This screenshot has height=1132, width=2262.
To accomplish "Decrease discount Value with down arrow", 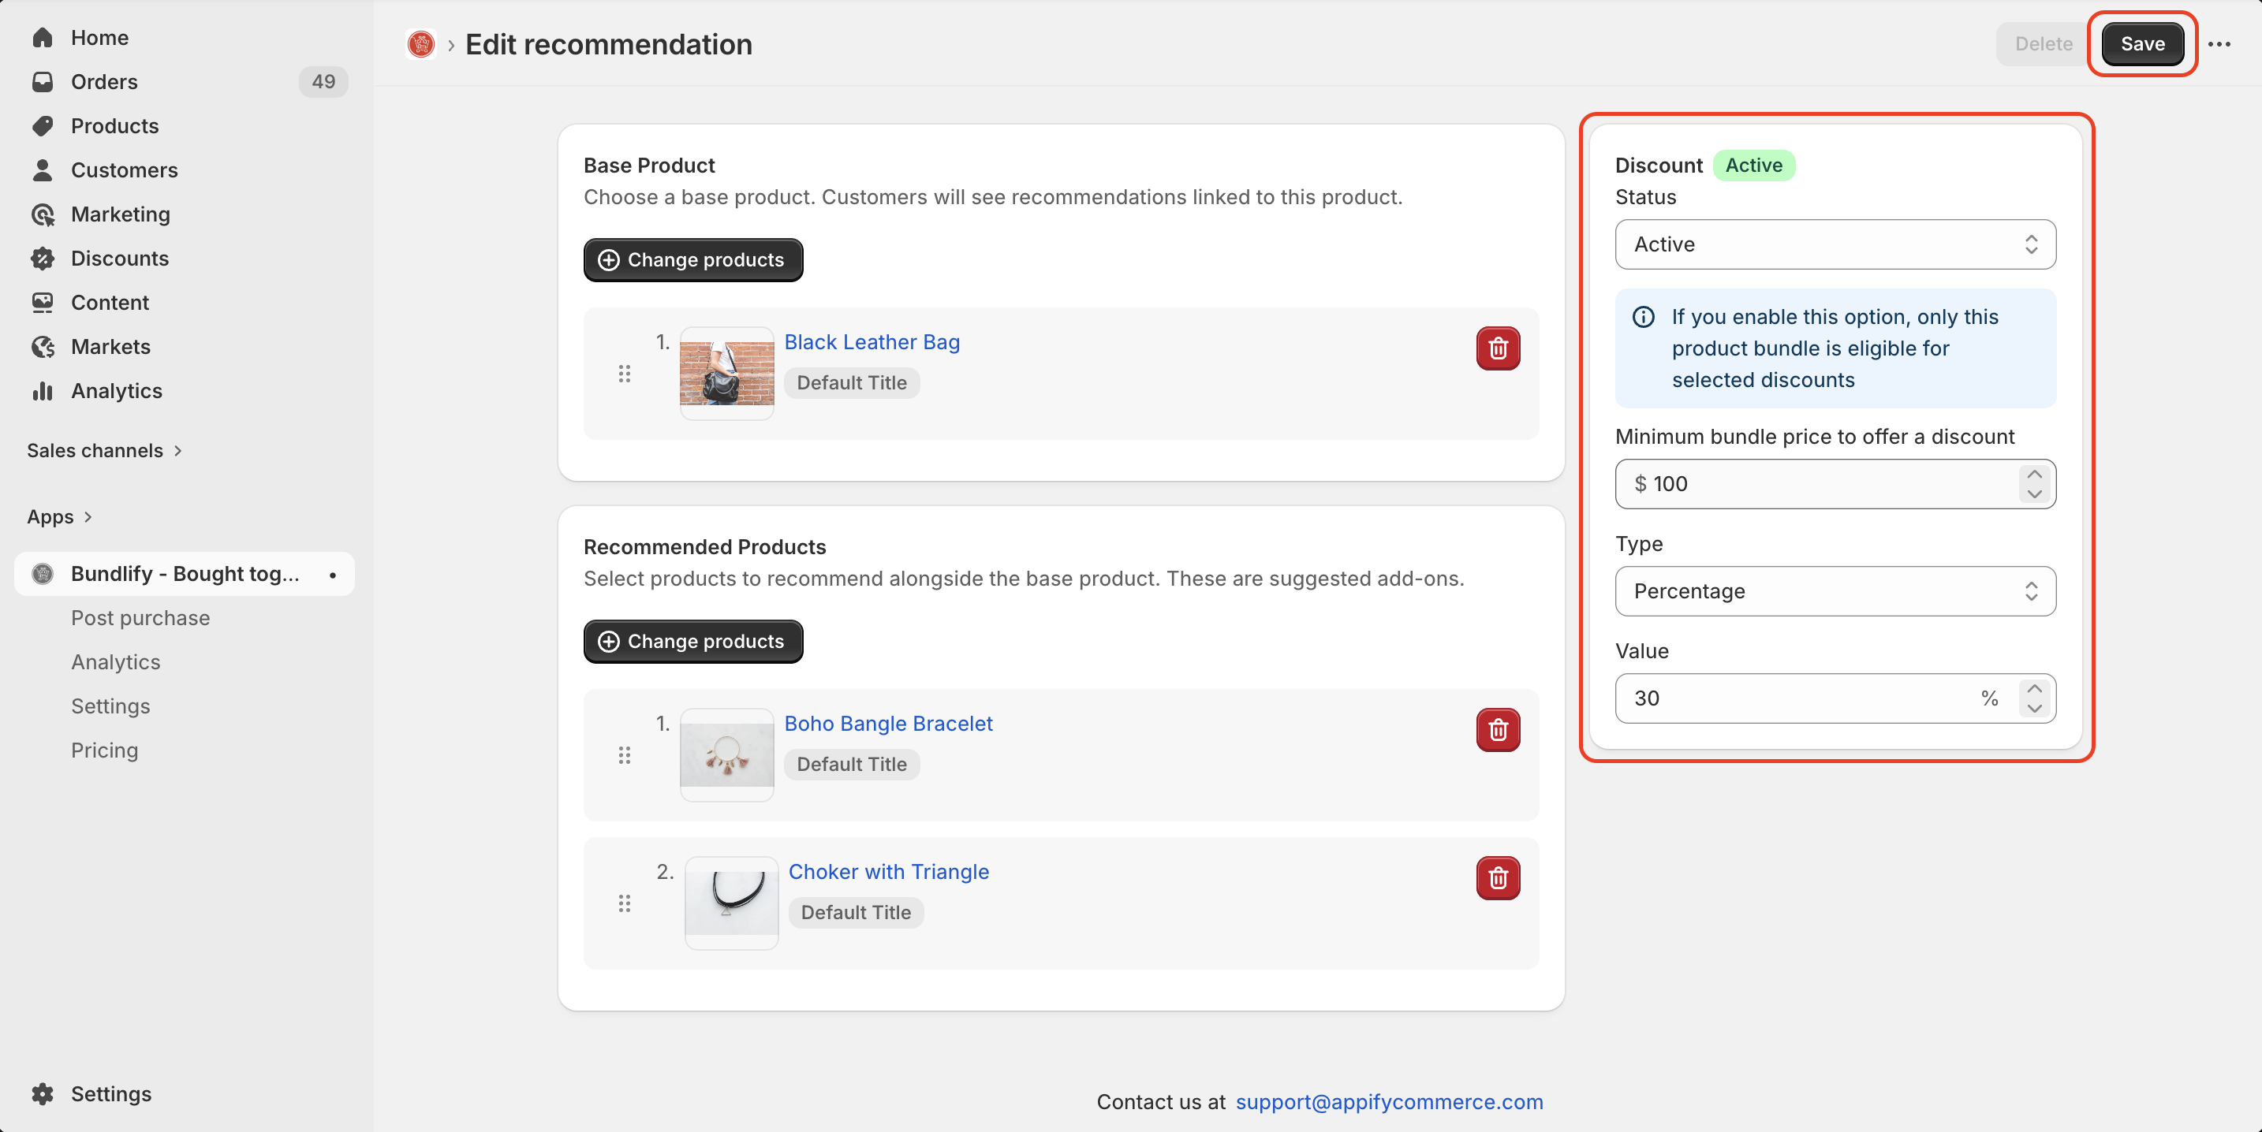I will point(2034,709).
